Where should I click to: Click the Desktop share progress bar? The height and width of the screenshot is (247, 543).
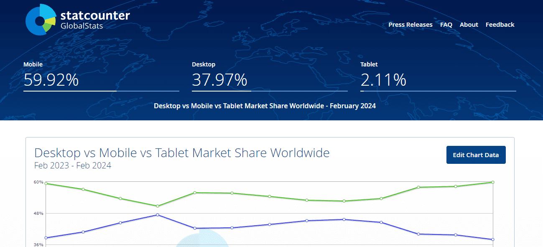click(x=270, y=91)
